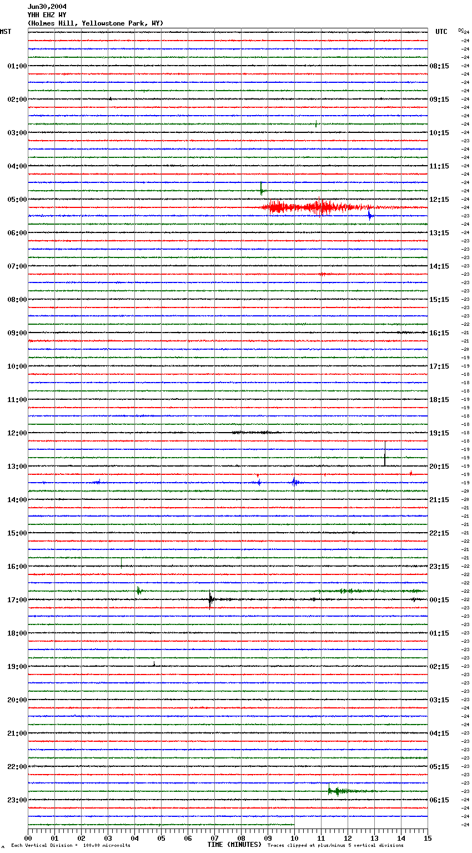Screen dimensions: 472x853
Task: Select the 09:00 MST time label
Action: point(17,333)
